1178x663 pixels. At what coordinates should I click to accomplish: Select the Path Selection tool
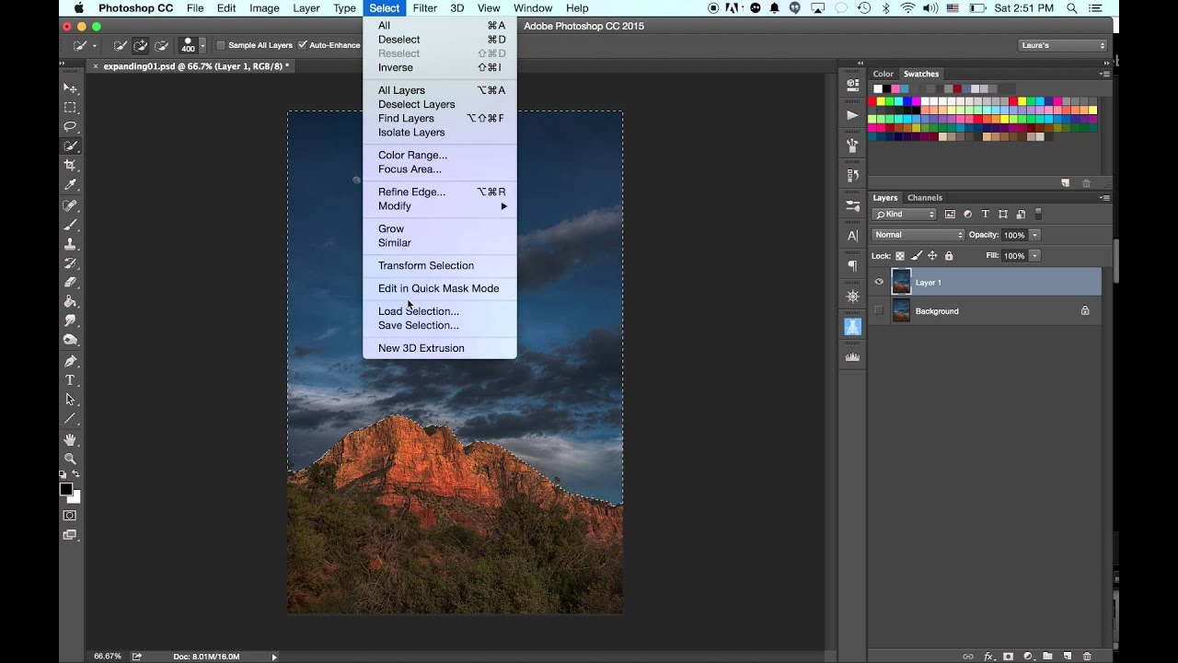(70, 400)
